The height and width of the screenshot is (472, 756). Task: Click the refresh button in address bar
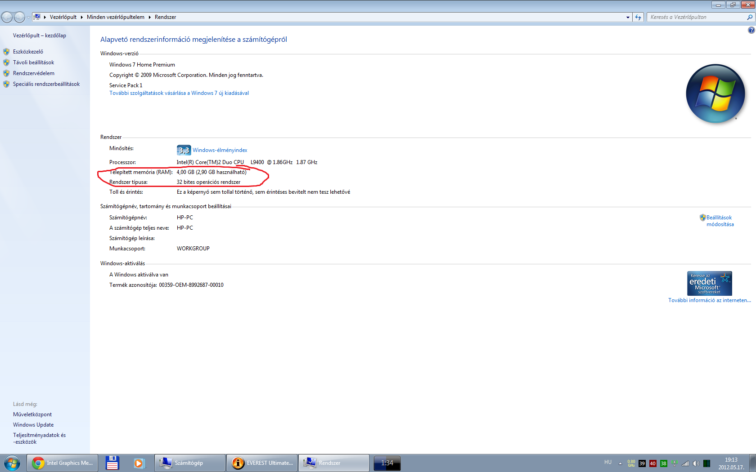(x=638, y=17)
